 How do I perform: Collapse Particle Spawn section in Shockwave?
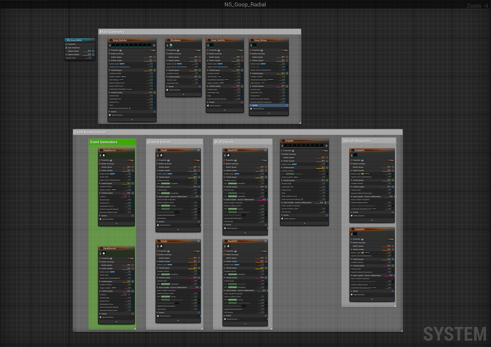(x=167, y=70)
